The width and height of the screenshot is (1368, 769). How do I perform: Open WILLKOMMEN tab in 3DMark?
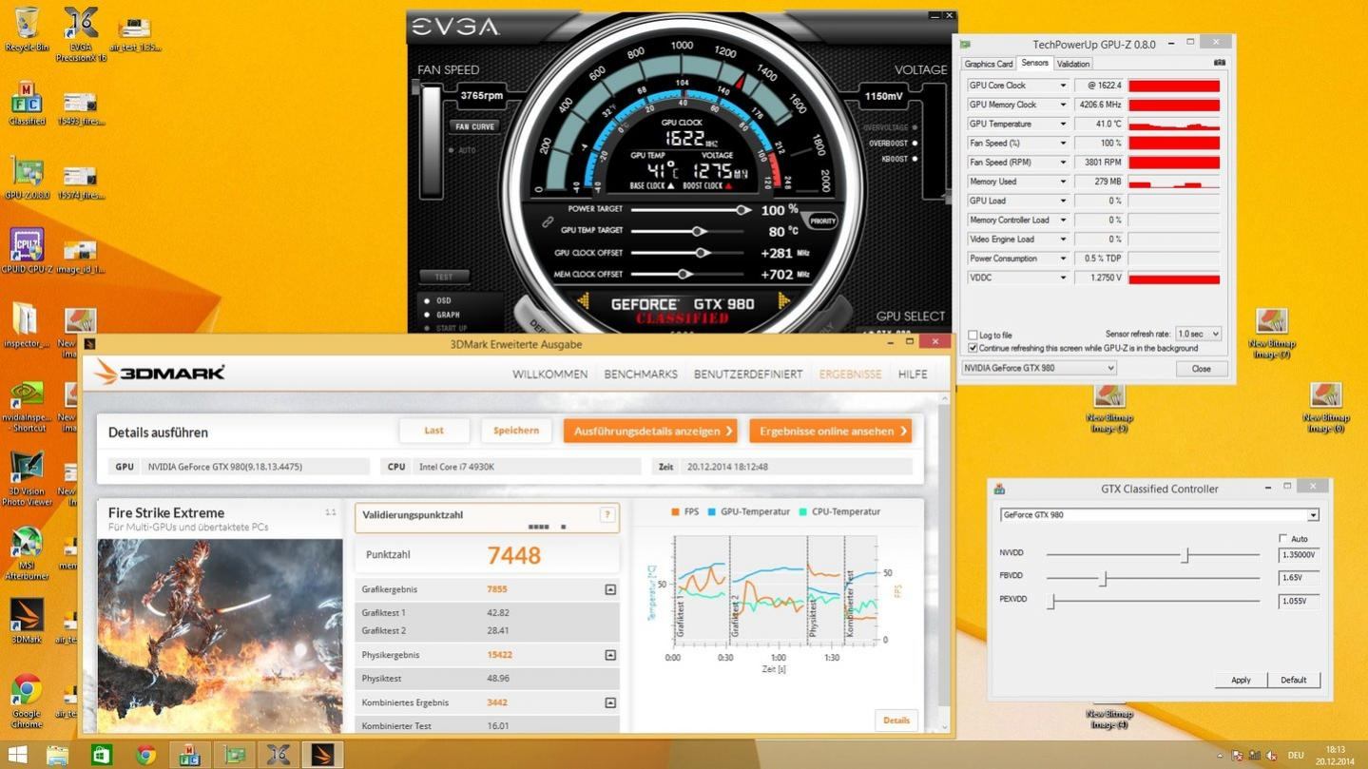point(549,375)
